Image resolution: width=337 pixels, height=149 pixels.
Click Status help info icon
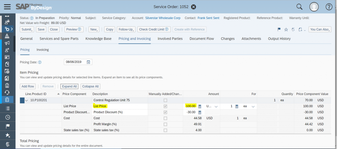pos(32,18)
